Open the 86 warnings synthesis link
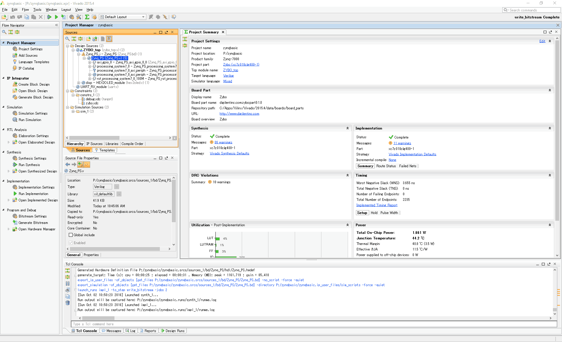Screen dimensions: 562x342 pyautogui.click(x=223, y=142)
